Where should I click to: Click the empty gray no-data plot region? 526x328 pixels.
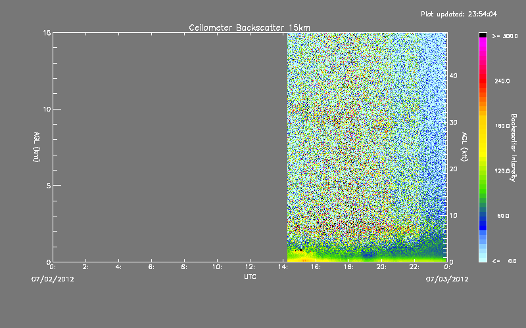click(170, 147)
